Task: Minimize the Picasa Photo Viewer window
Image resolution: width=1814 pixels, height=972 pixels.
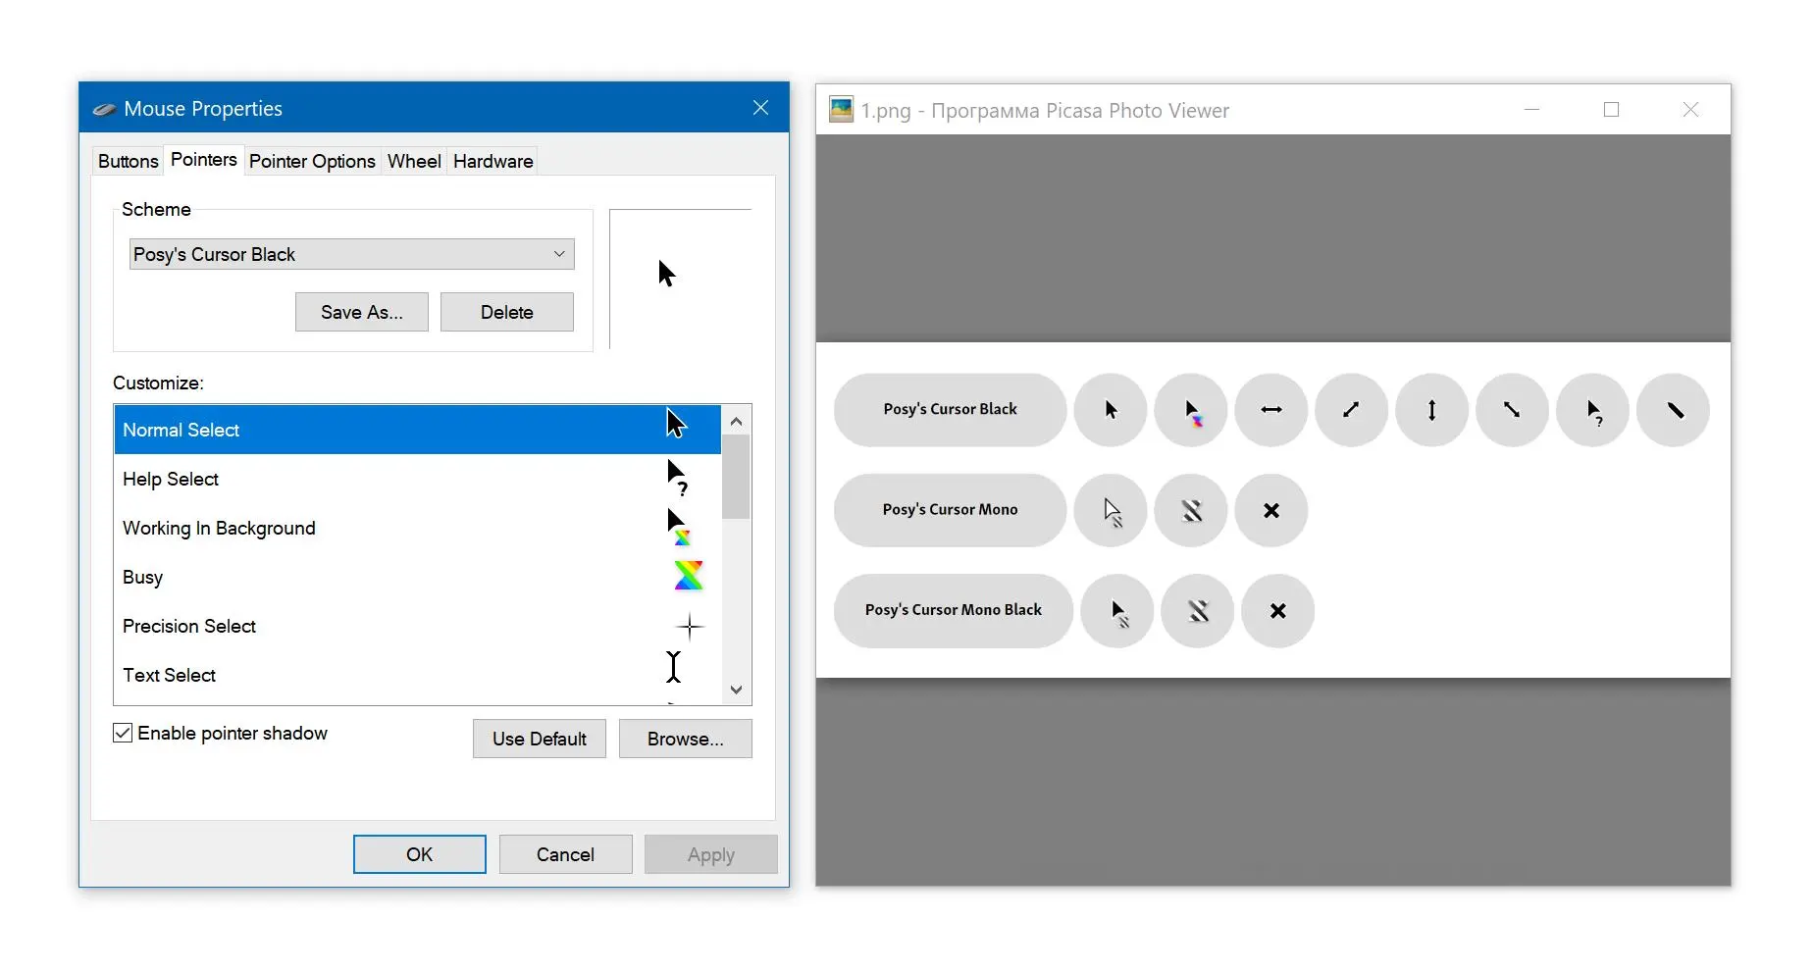Action: tap(1532, 110)
